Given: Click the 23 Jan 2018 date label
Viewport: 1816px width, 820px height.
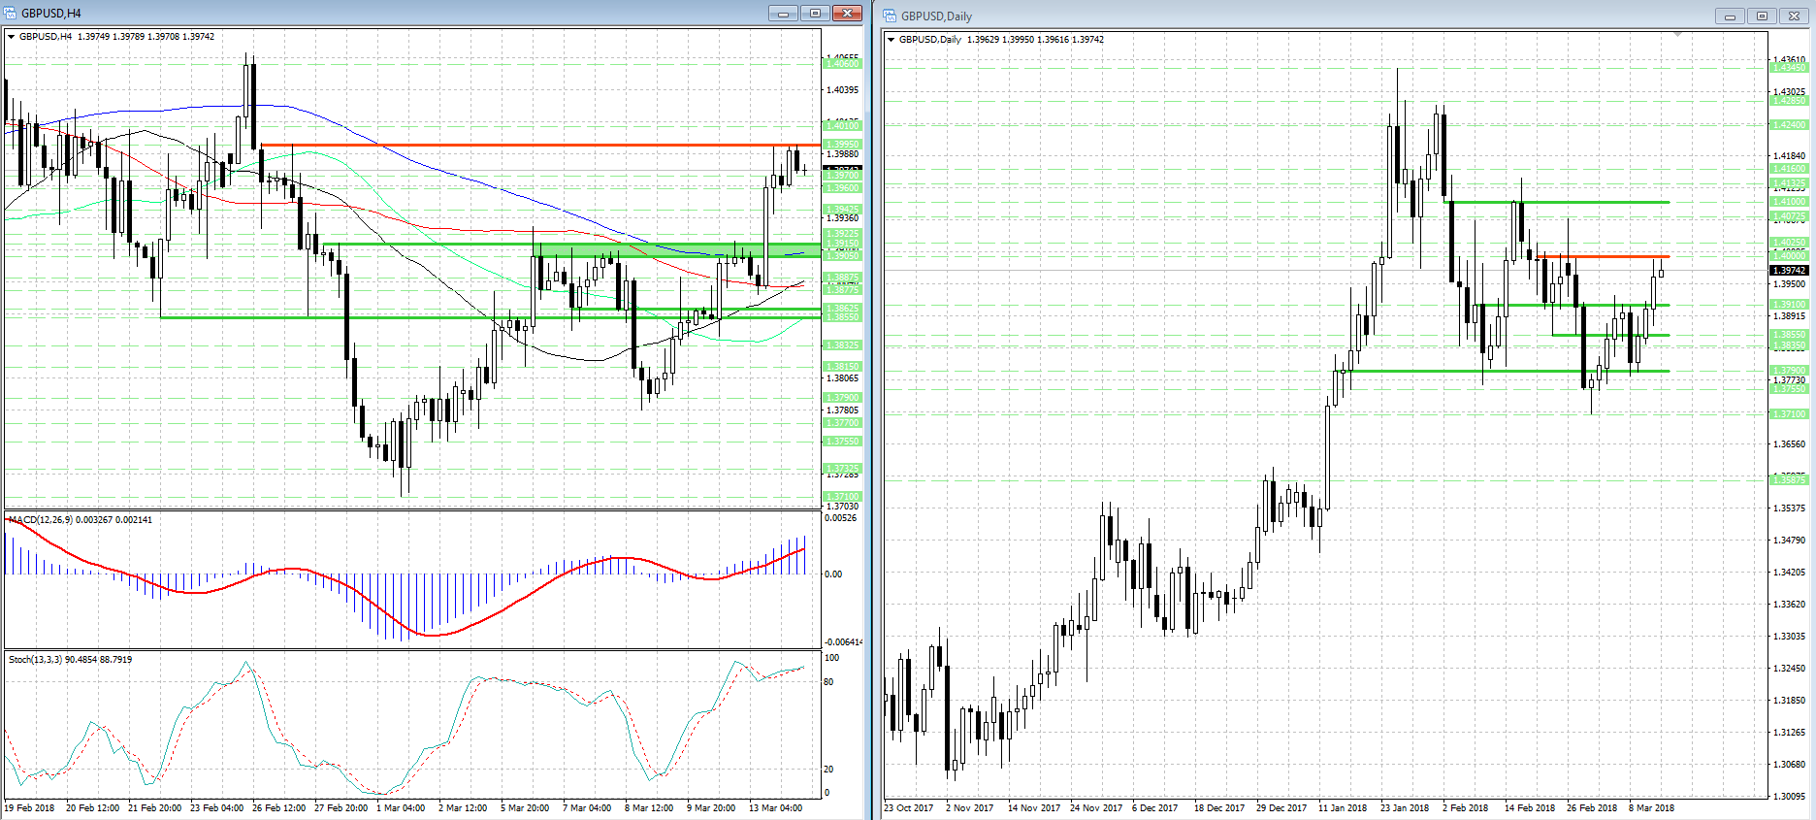Looking at the screenshot, I should coord(1405,807).
